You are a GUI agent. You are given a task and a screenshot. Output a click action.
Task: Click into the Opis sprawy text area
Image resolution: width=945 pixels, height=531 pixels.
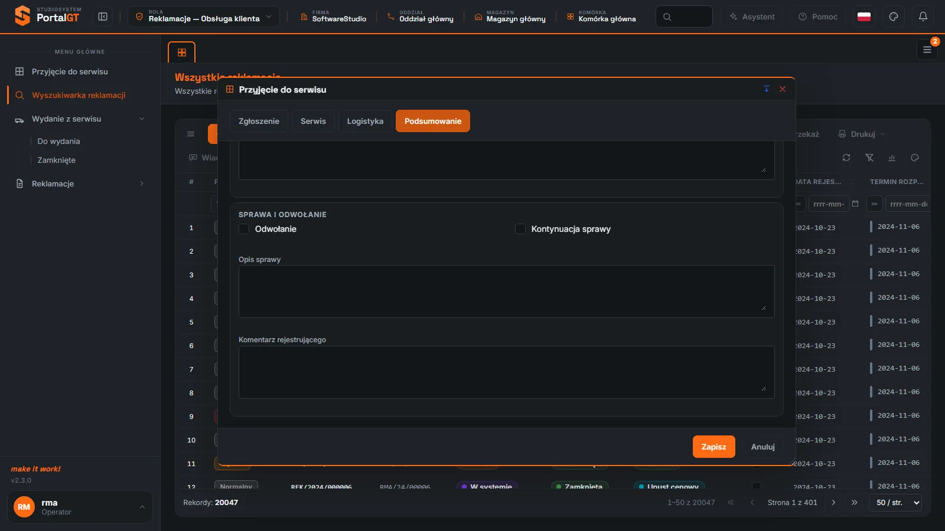pyautogui.click(x=507, y=291)
